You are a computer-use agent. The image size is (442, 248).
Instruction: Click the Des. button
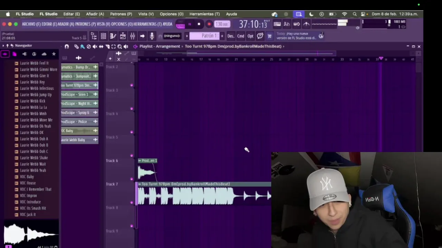coord(231,36)
